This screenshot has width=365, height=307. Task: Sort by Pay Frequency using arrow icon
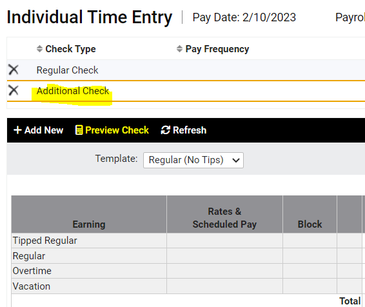point(179,49)
